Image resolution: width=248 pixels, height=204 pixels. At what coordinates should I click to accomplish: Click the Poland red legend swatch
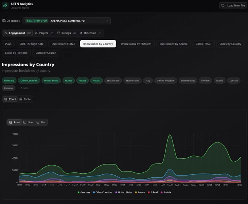149,192
